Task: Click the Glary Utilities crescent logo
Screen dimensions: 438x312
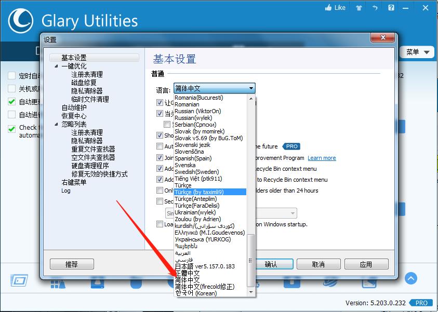Action: (x=20, y=21)
